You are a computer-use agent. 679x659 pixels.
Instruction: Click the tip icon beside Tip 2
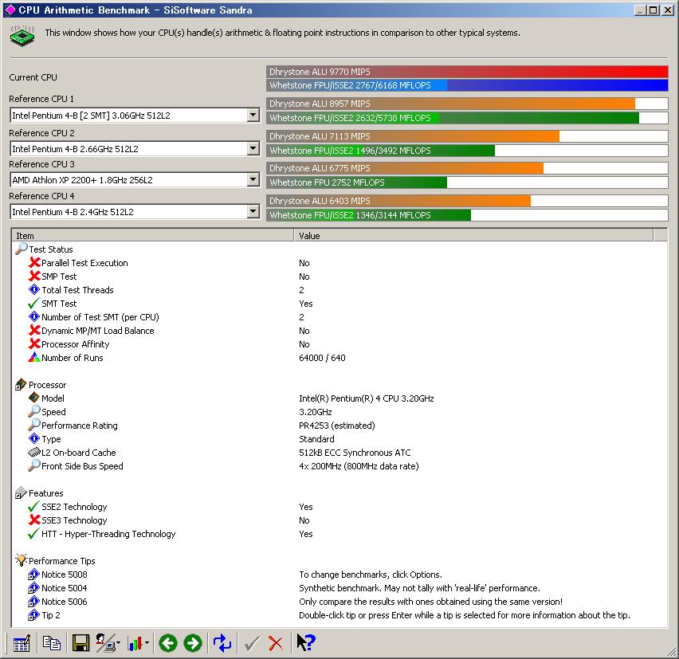coord(33,615)
